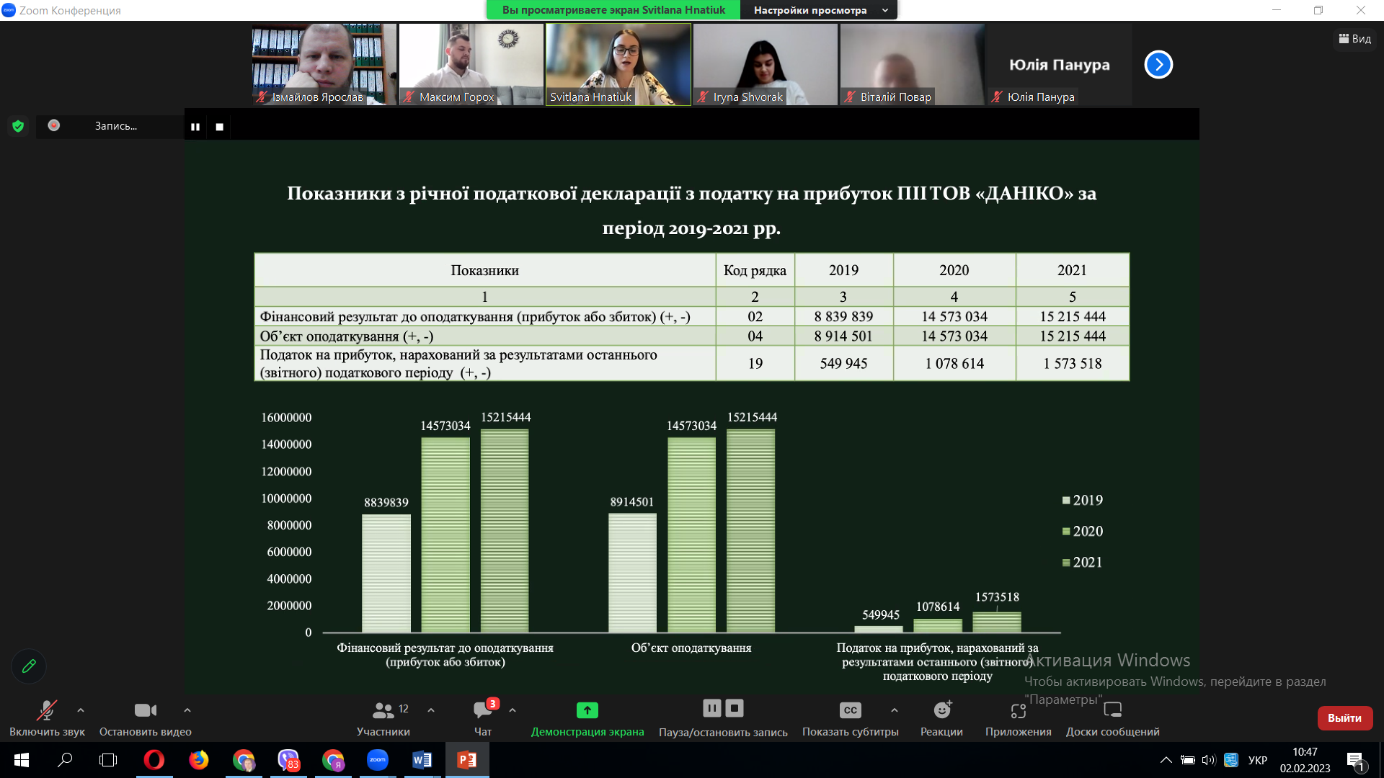Open Viber with 83 badge on taskbar
Viewport: 1384px width, 778px height.
[288, 760]
